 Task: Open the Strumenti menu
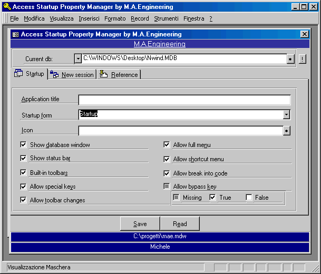[x=166, y=18]
